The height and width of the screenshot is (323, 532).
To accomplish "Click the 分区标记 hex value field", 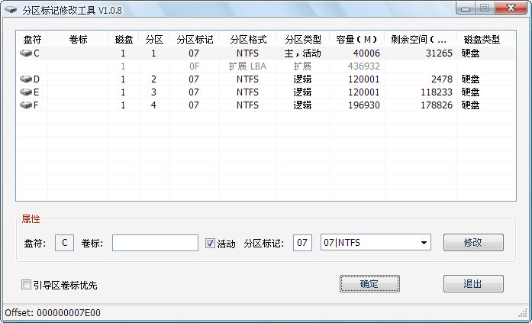I will click(302, 243).
